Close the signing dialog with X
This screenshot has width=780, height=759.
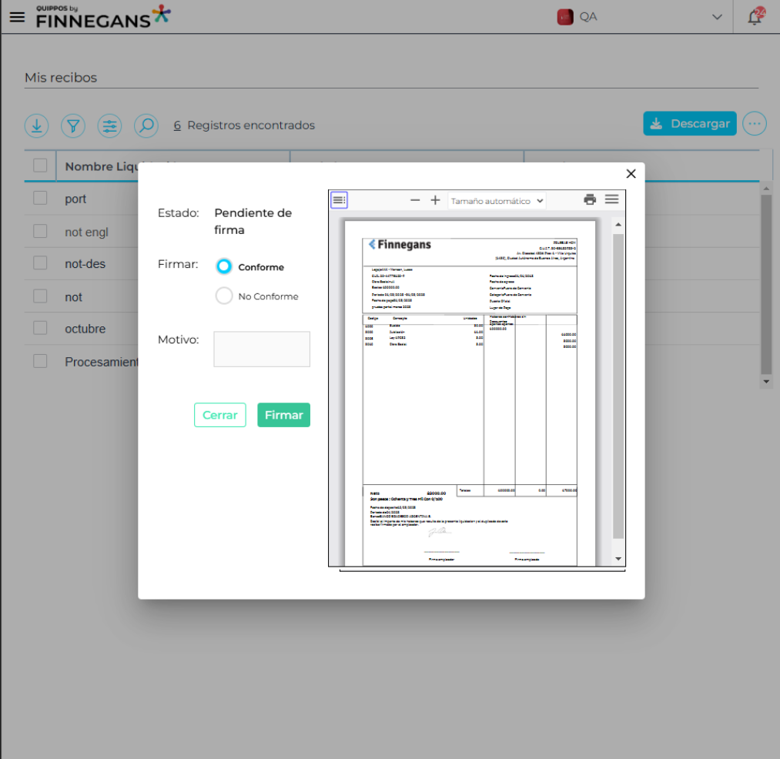pos(631,174)
